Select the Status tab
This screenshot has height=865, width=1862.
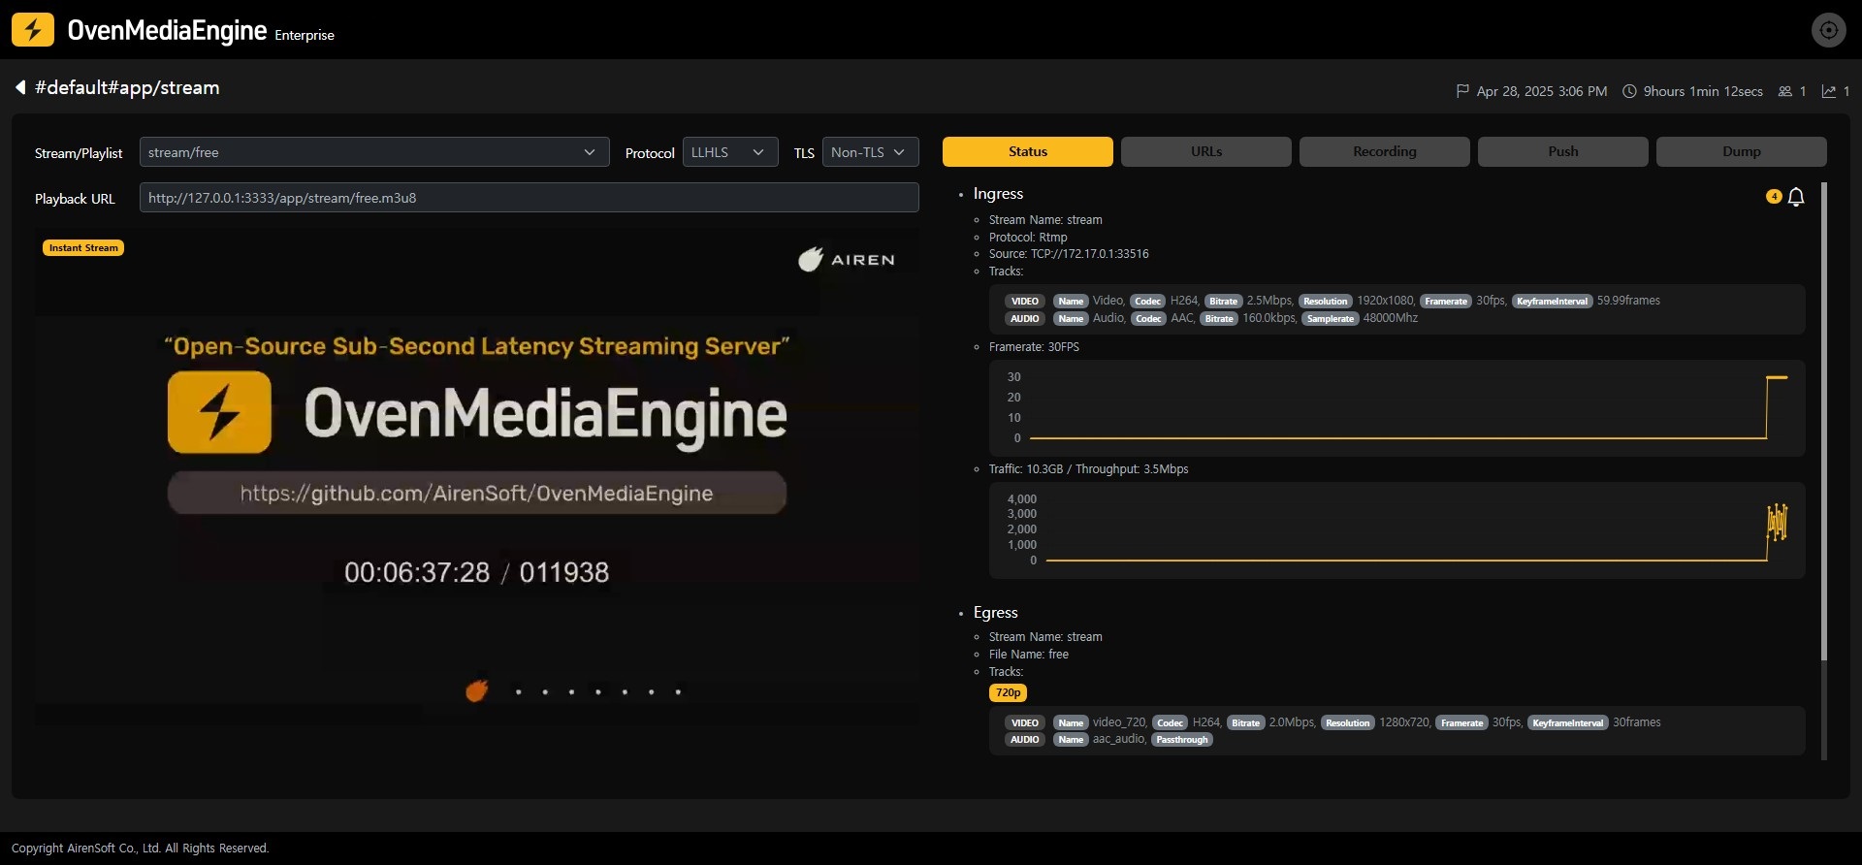(1028, 151)
